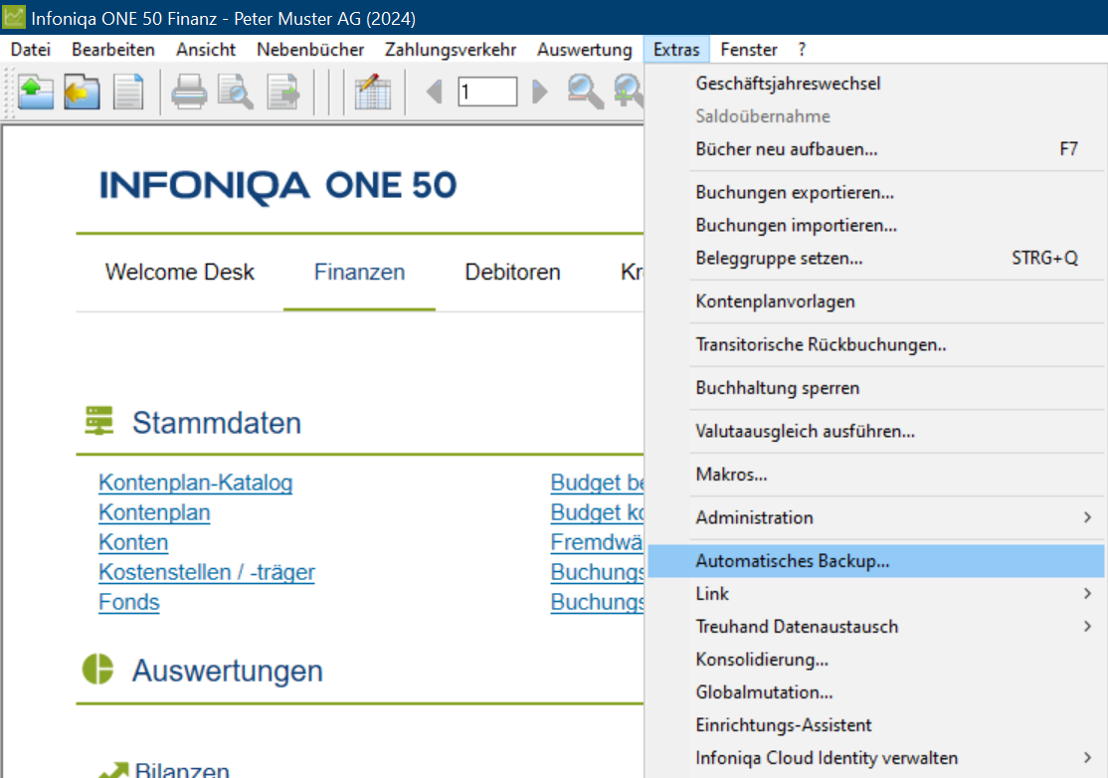Screen dimensions: 1108x778
Task: Open the ? help menu
Action: (802, 50)
